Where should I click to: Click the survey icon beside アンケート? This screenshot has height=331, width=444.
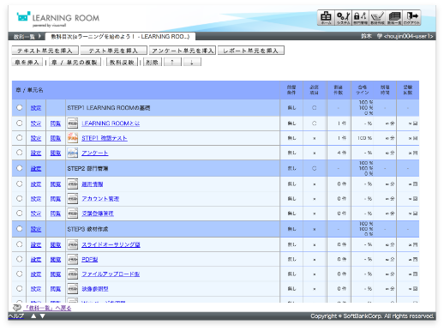click(73, 153)
